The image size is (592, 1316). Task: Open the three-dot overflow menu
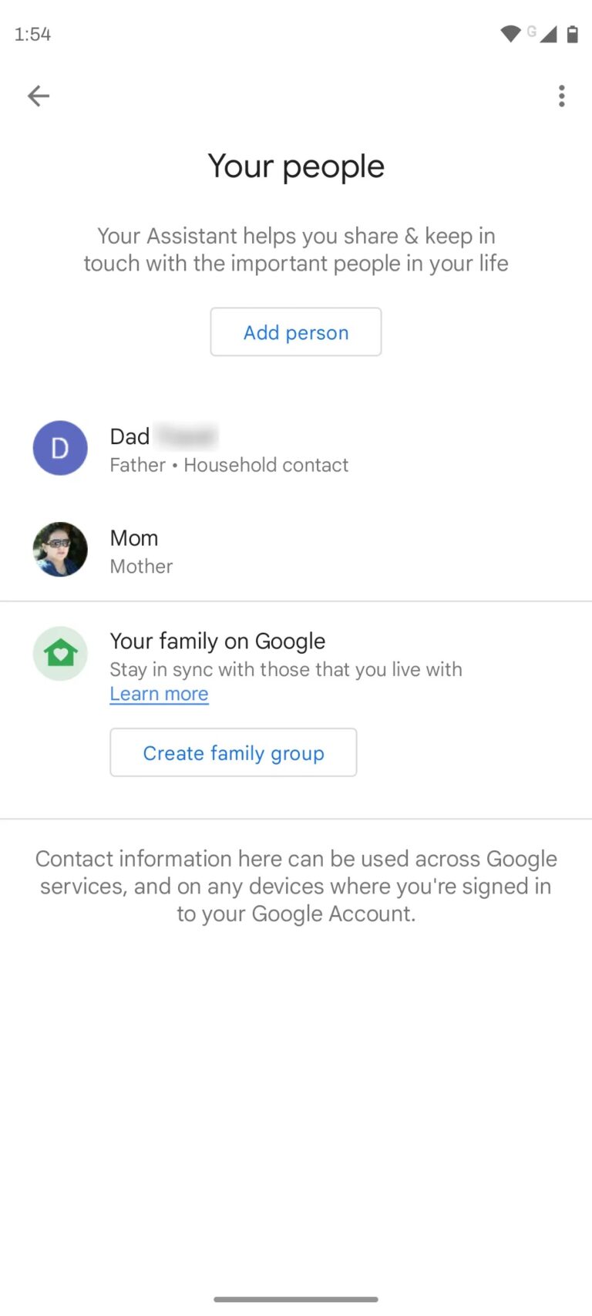click(562, 96)
